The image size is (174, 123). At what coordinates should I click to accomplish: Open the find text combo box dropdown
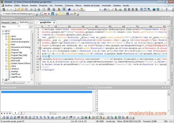100,10
